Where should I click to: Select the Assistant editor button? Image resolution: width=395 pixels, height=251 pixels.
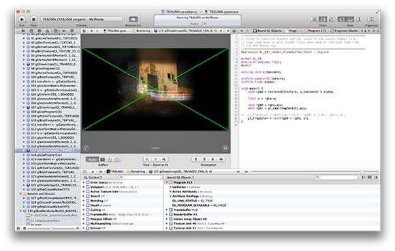coord(322,19)
